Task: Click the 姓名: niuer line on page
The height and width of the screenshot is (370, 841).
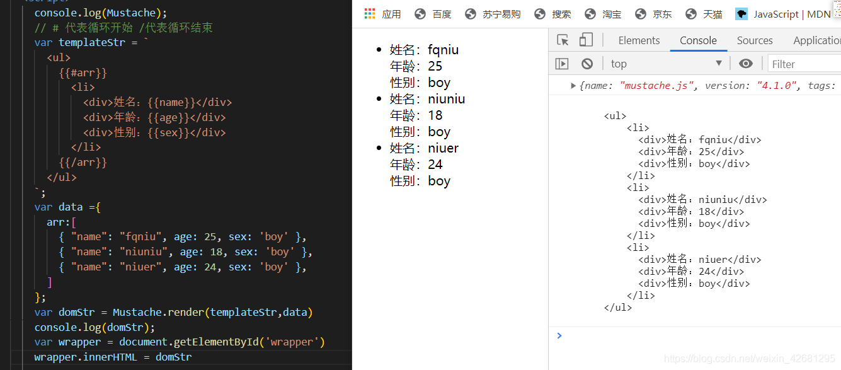Action: coord(424,147)
